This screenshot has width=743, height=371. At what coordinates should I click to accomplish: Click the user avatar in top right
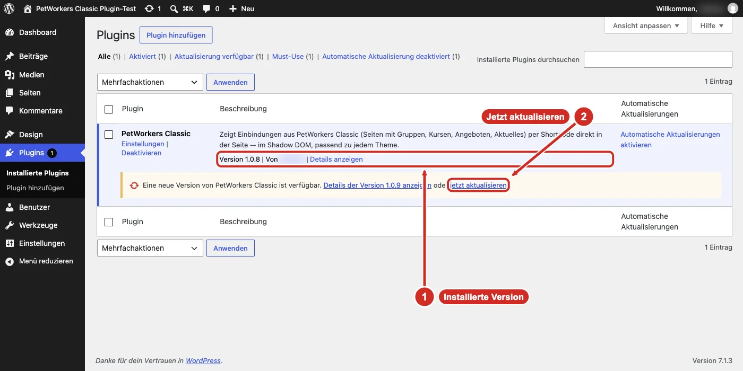pyautogui.click(x=732, y=8)
